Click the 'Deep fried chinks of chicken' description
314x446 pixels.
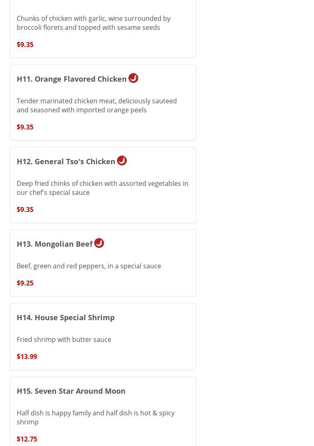[x=102, y=188]
